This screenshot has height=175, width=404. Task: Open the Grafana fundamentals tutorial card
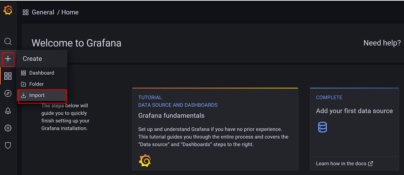tap(171, 116)
